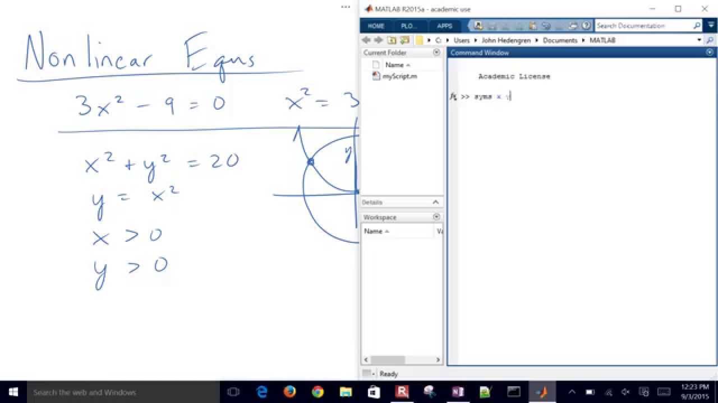Open the APPS tab

[x=444, y=26]
